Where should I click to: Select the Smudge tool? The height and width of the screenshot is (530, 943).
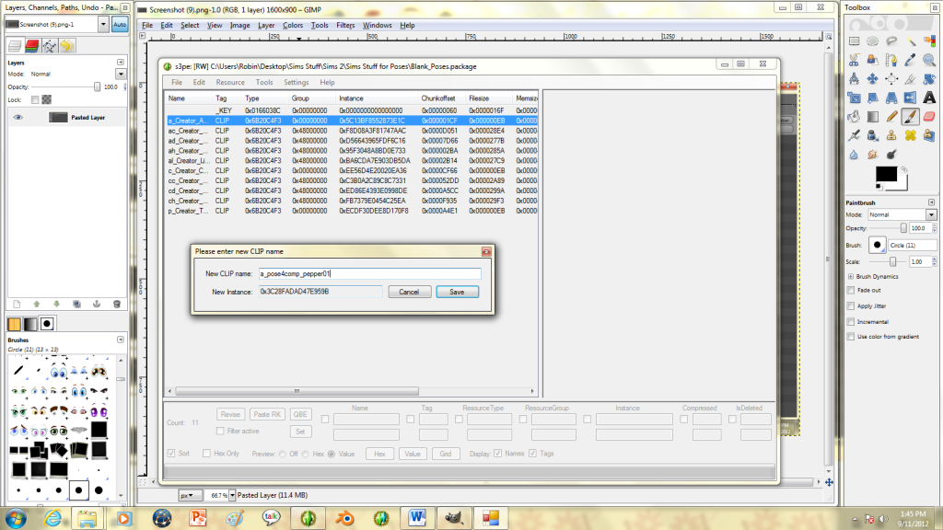tap(873, 155)
